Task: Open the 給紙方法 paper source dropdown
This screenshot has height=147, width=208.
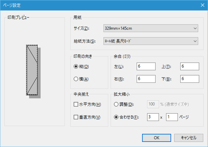Action: [151, 41]
